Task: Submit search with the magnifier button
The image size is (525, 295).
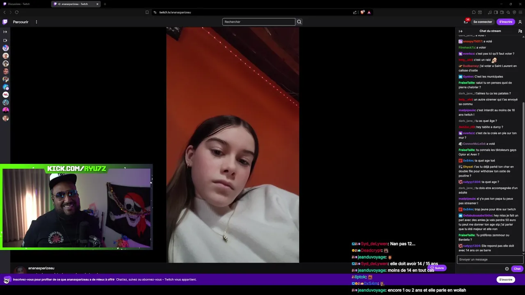Action: click(x=299, y=22)
